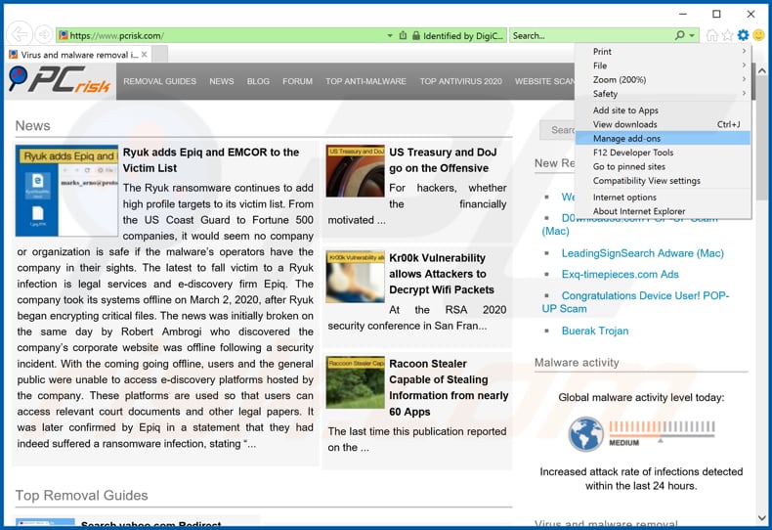Screen dimensions: 772x530
Task: Click the security lock icon in address bar
Action: pyautogui.click(x=416, y=35)
